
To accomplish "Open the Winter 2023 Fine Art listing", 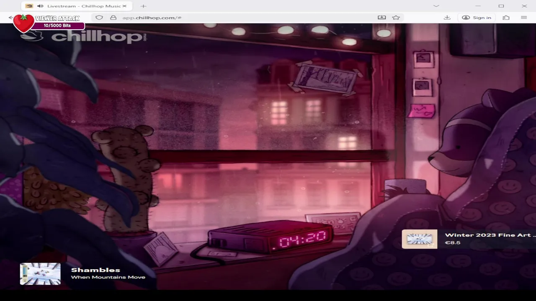I will tap(490, 235).
